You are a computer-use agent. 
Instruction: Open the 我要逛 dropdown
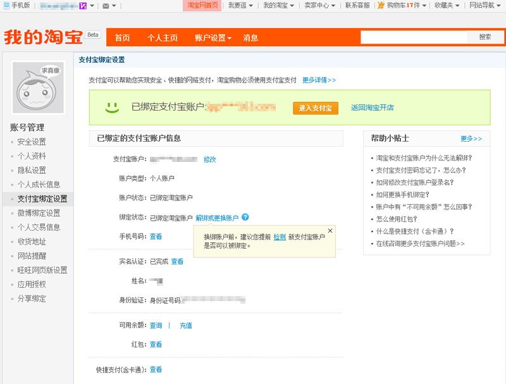pyautogui.click(x=240, y=6)
